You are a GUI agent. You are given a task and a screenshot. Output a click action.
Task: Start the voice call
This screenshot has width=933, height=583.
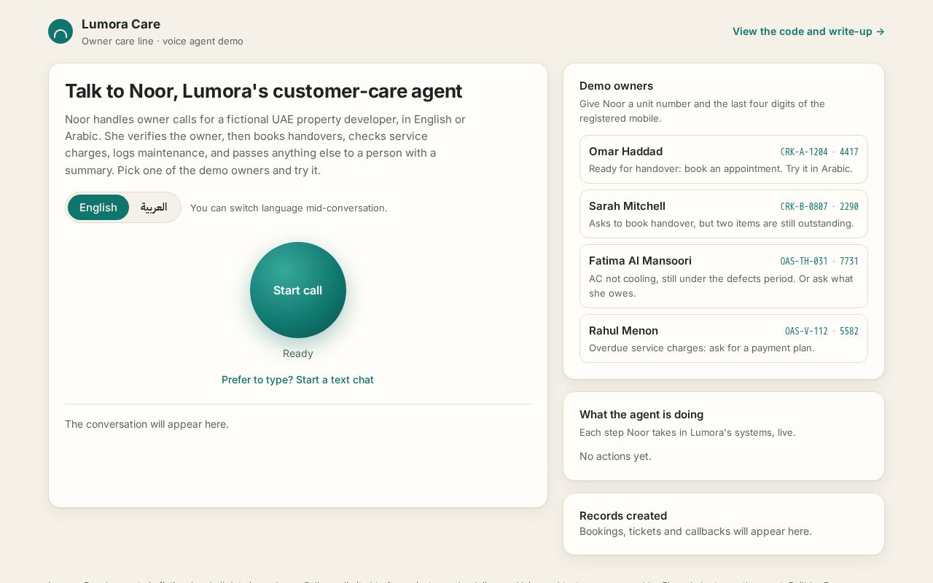[298, 290]
